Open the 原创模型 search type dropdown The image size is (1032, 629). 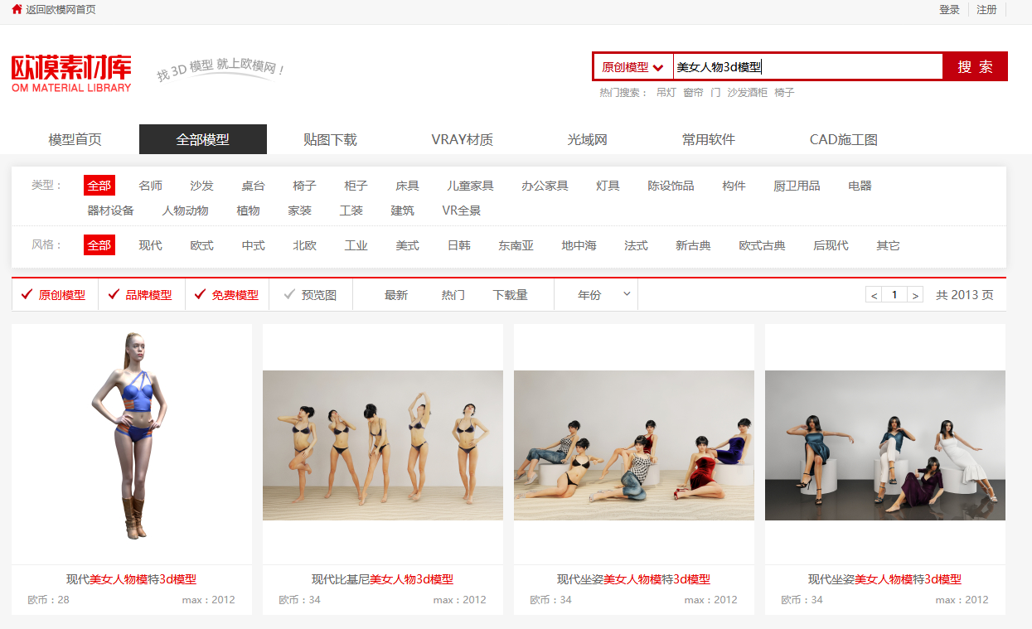tap(632, 67)
